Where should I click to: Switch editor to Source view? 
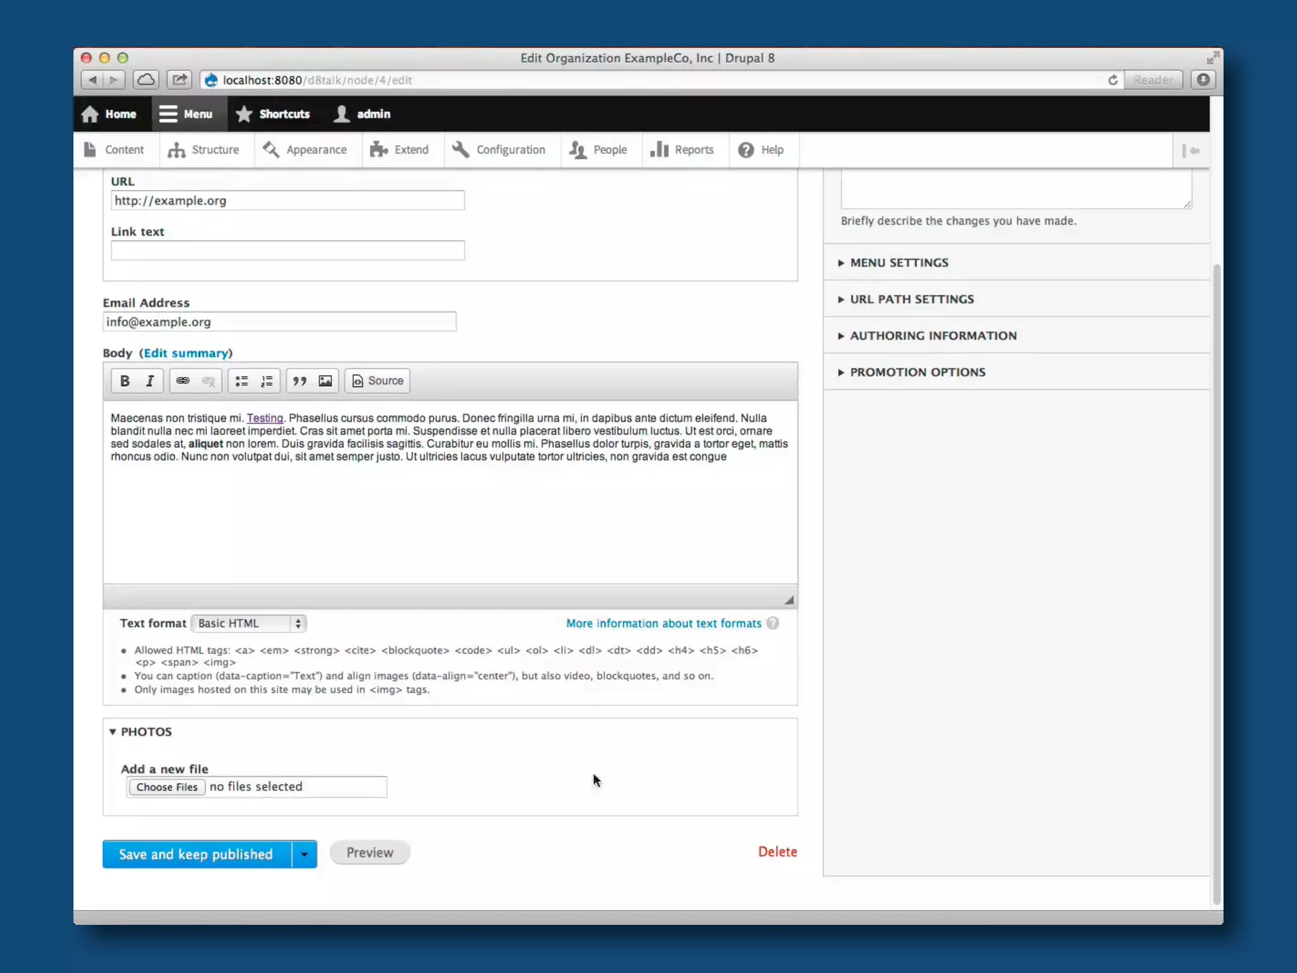377,381
